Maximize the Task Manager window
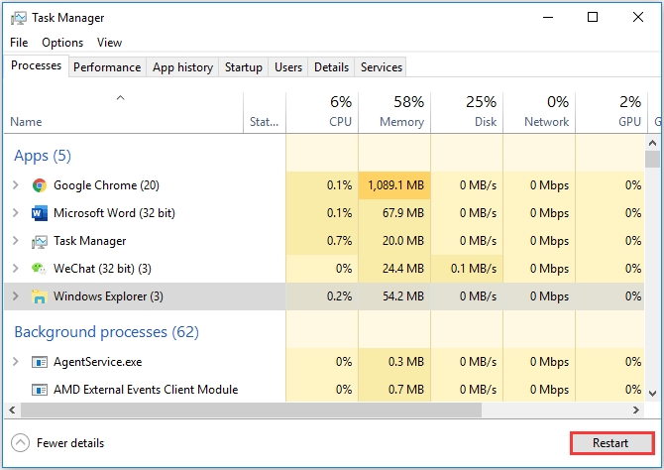664x470 pixels. [x=593, y=18]
